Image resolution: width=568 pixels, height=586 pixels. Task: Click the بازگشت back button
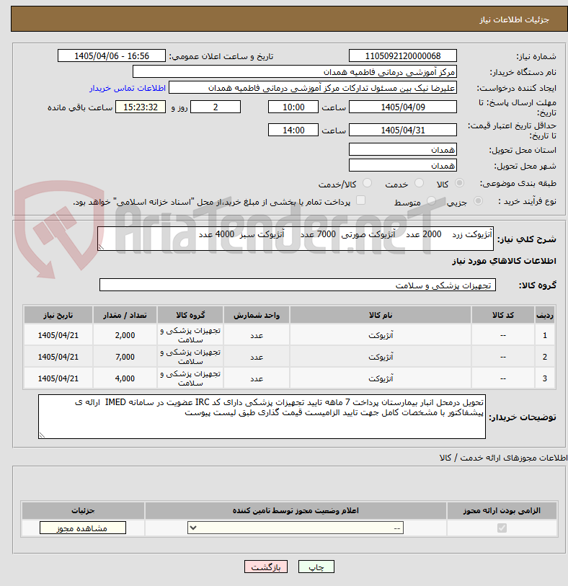(x=266, y=567)
